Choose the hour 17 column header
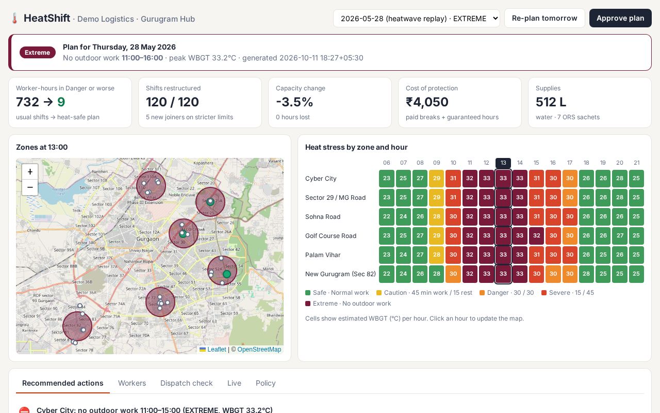This screenshot has width=660, height=413. 570,163
